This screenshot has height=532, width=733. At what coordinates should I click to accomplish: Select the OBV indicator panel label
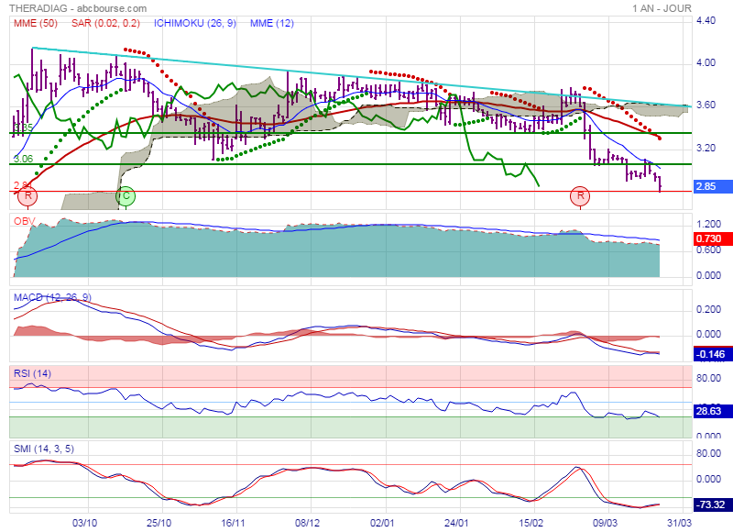click(x=24, y=222)
